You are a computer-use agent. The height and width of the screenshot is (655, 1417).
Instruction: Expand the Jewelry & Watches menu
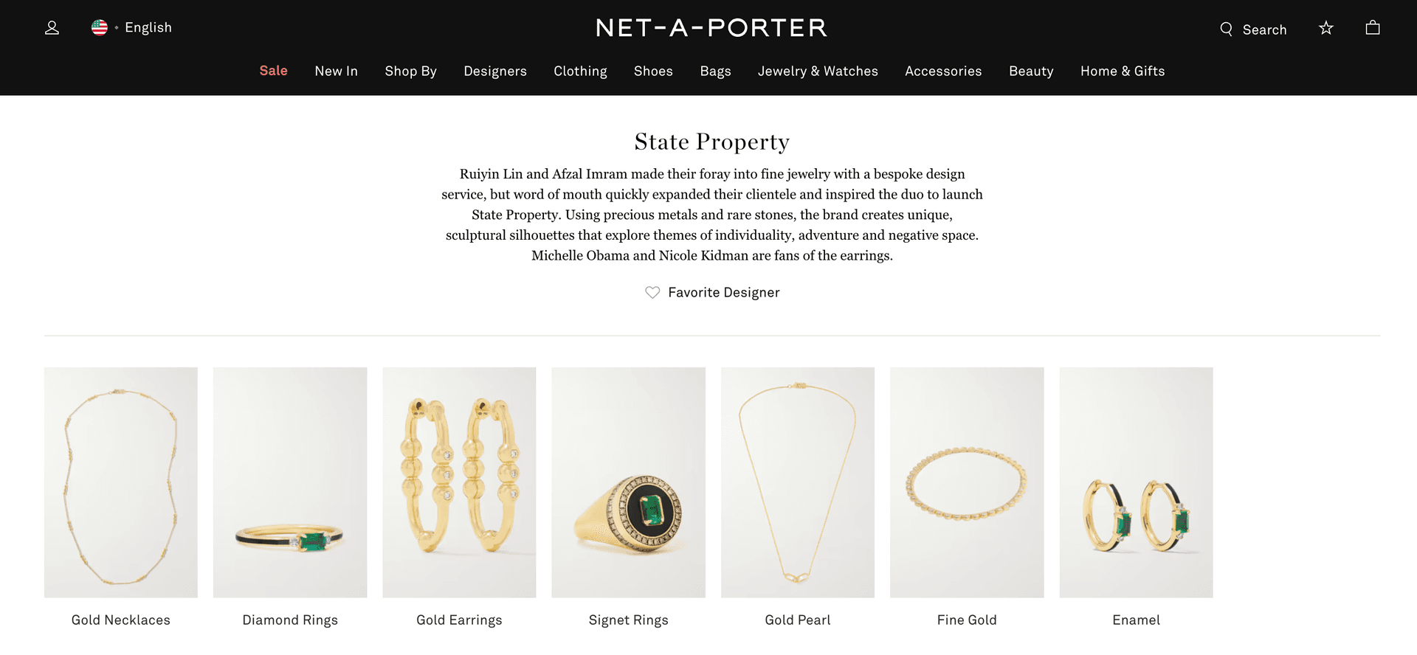(x=818, y=72)
